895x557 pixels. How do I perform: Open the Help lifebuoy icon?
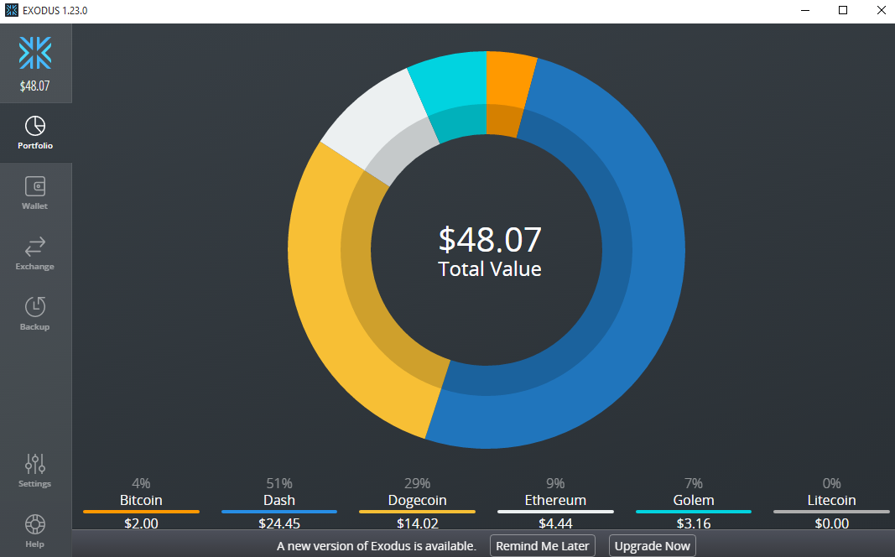point(35,524)
